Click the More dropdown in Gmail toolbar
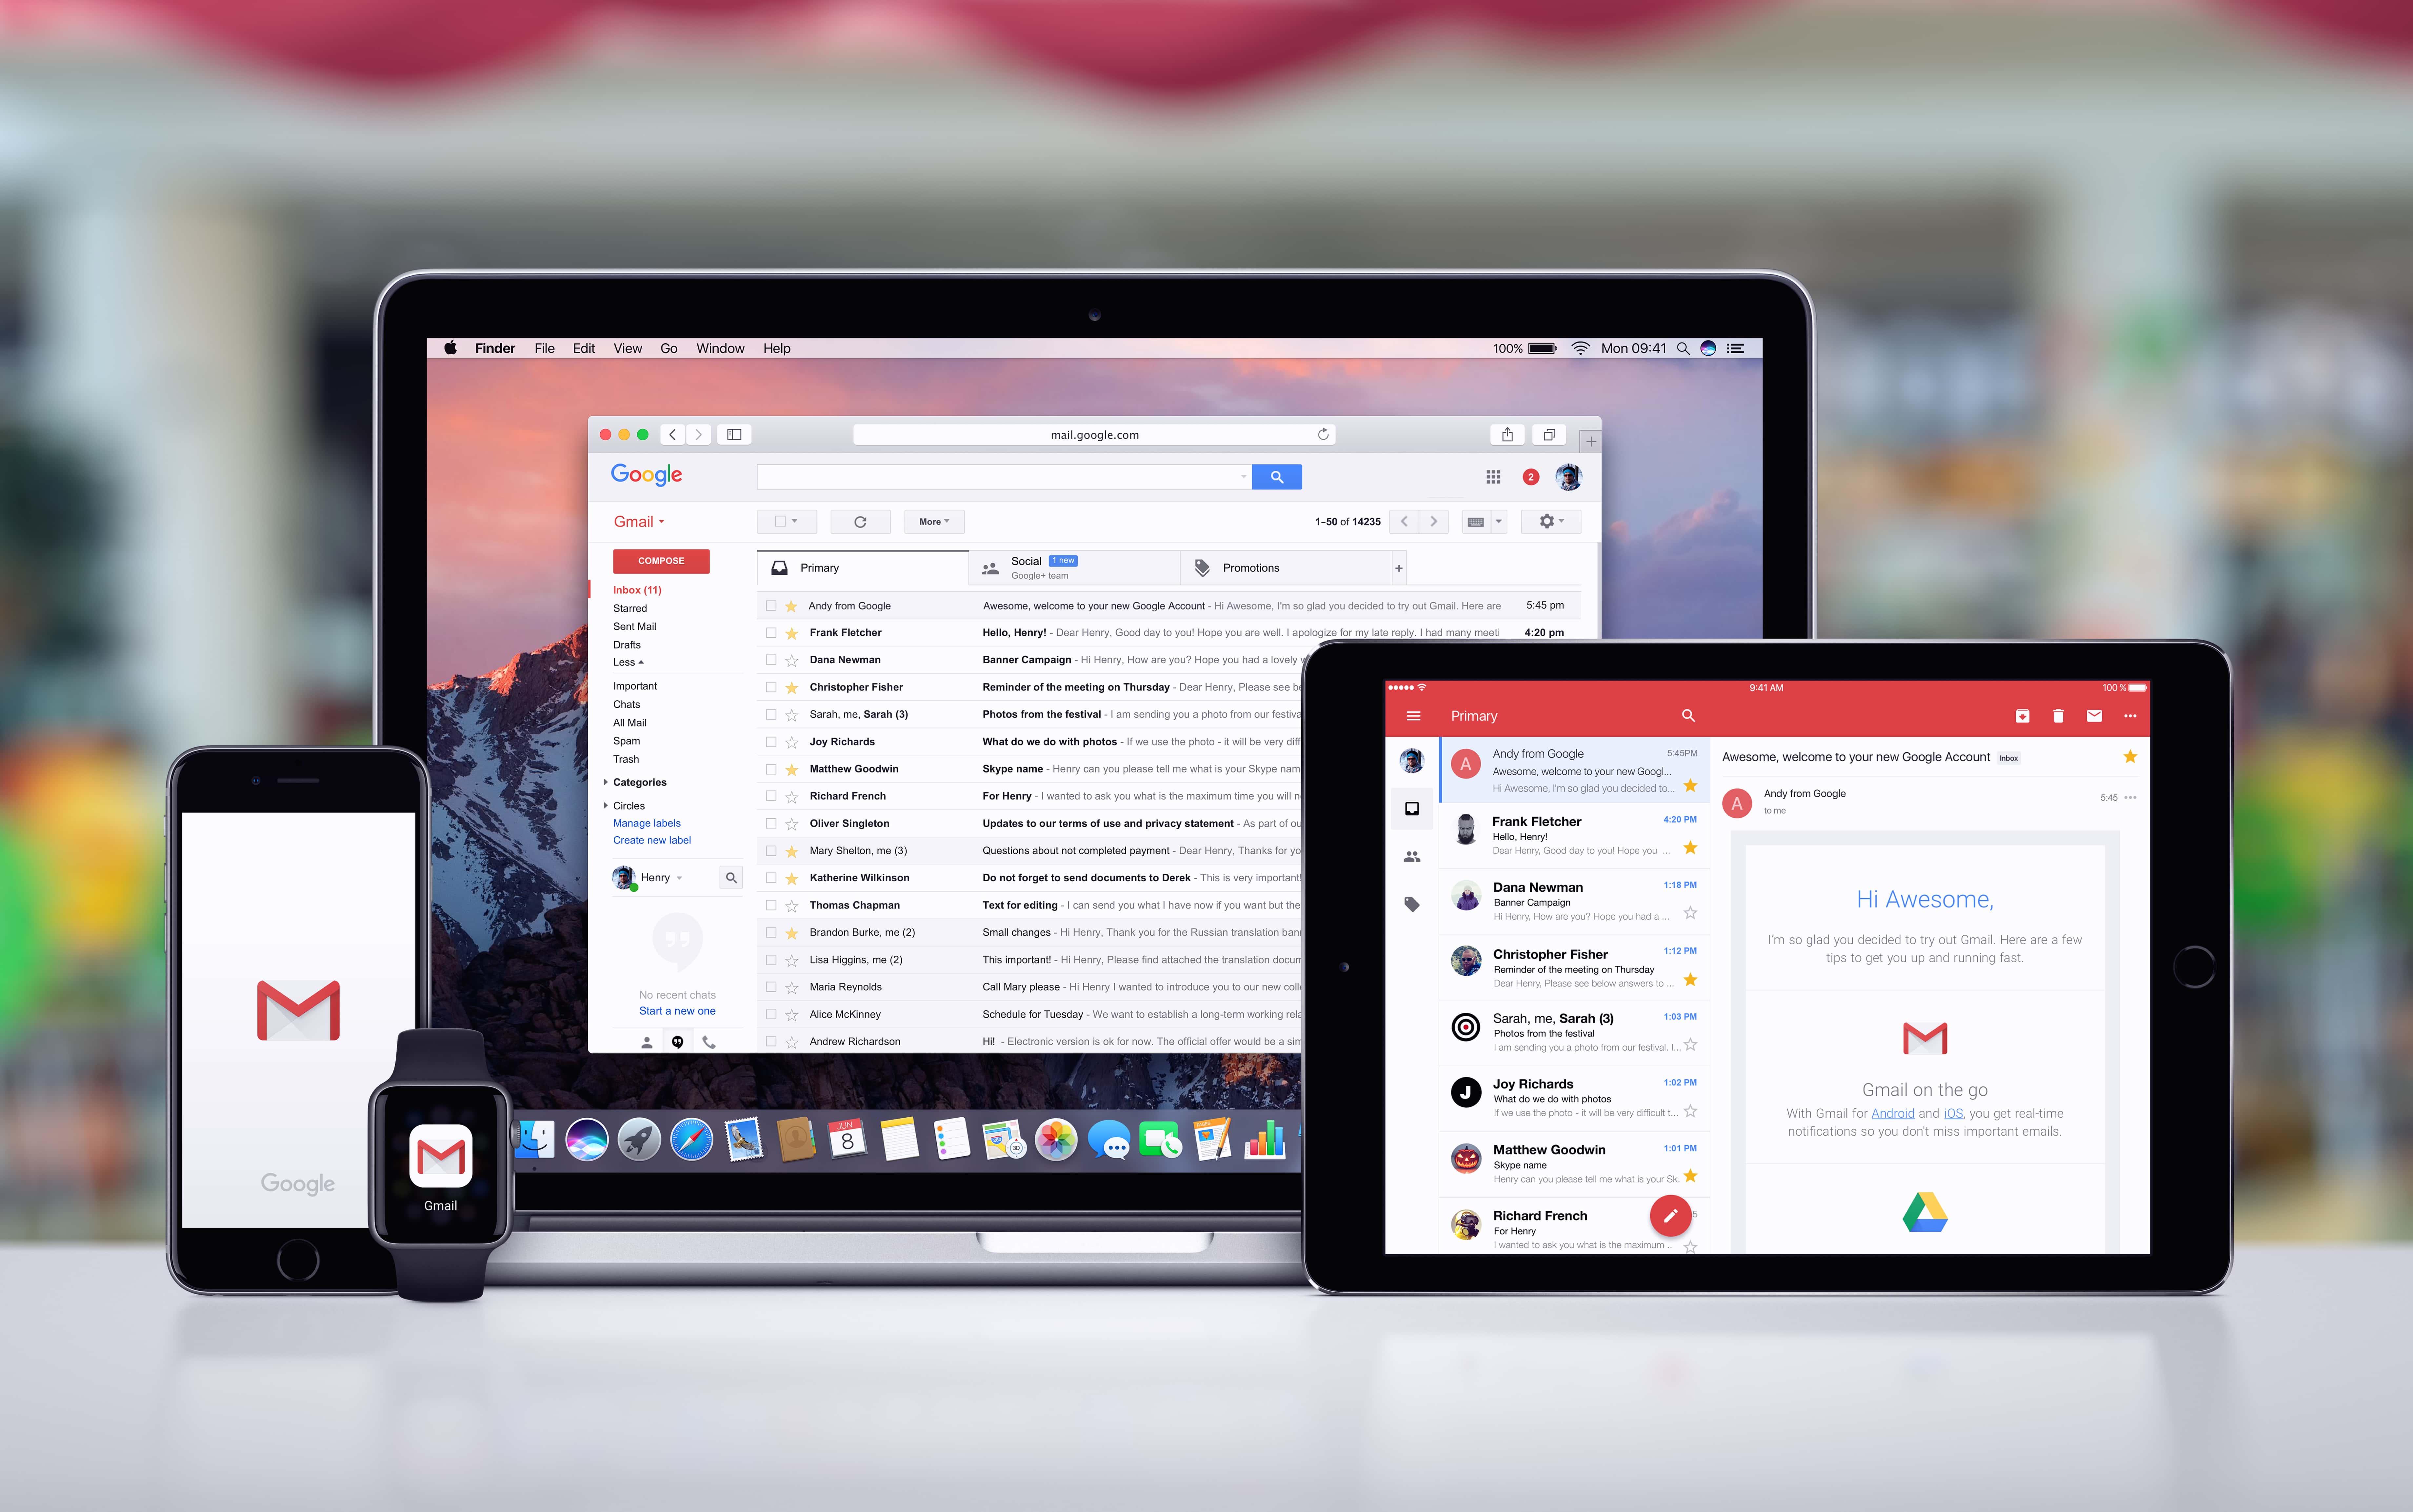The width and height of the screenshot is (2413, 1512). [x=932, y=521]
